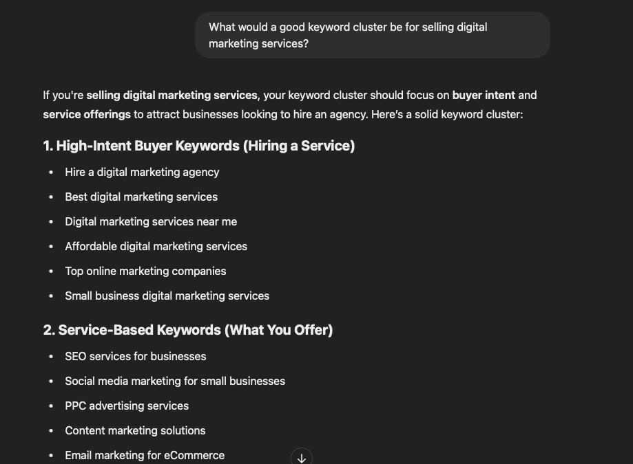Click the 'Service-Based Keywords' heading
This screenshot has width=633, height=464.
[188, 330]
